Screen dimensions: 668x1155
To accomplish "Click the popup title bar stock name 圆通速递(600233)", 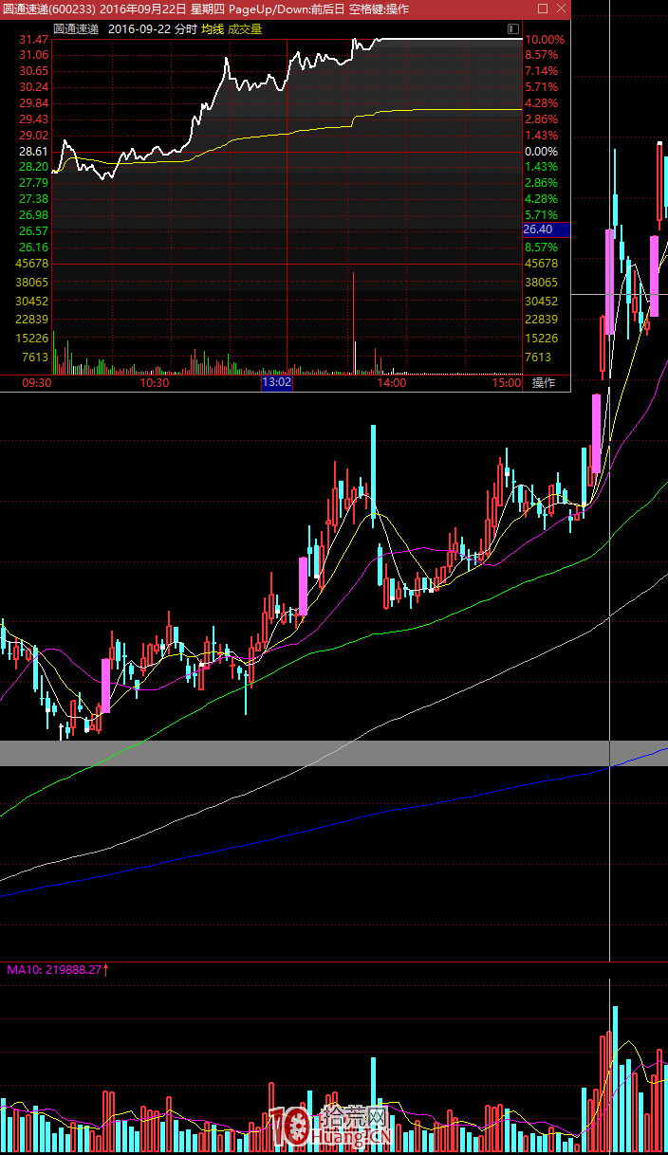I will coord(47,9).
